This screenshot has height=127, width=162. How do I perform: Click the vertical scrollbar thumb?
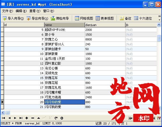[x=159, y=38]
